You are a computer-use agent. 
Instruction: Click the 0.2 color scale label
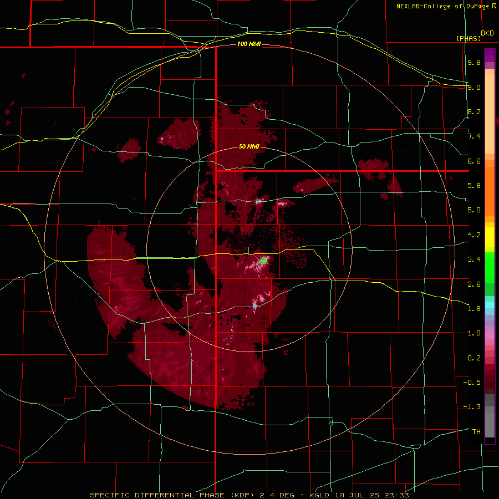[474, 358]
